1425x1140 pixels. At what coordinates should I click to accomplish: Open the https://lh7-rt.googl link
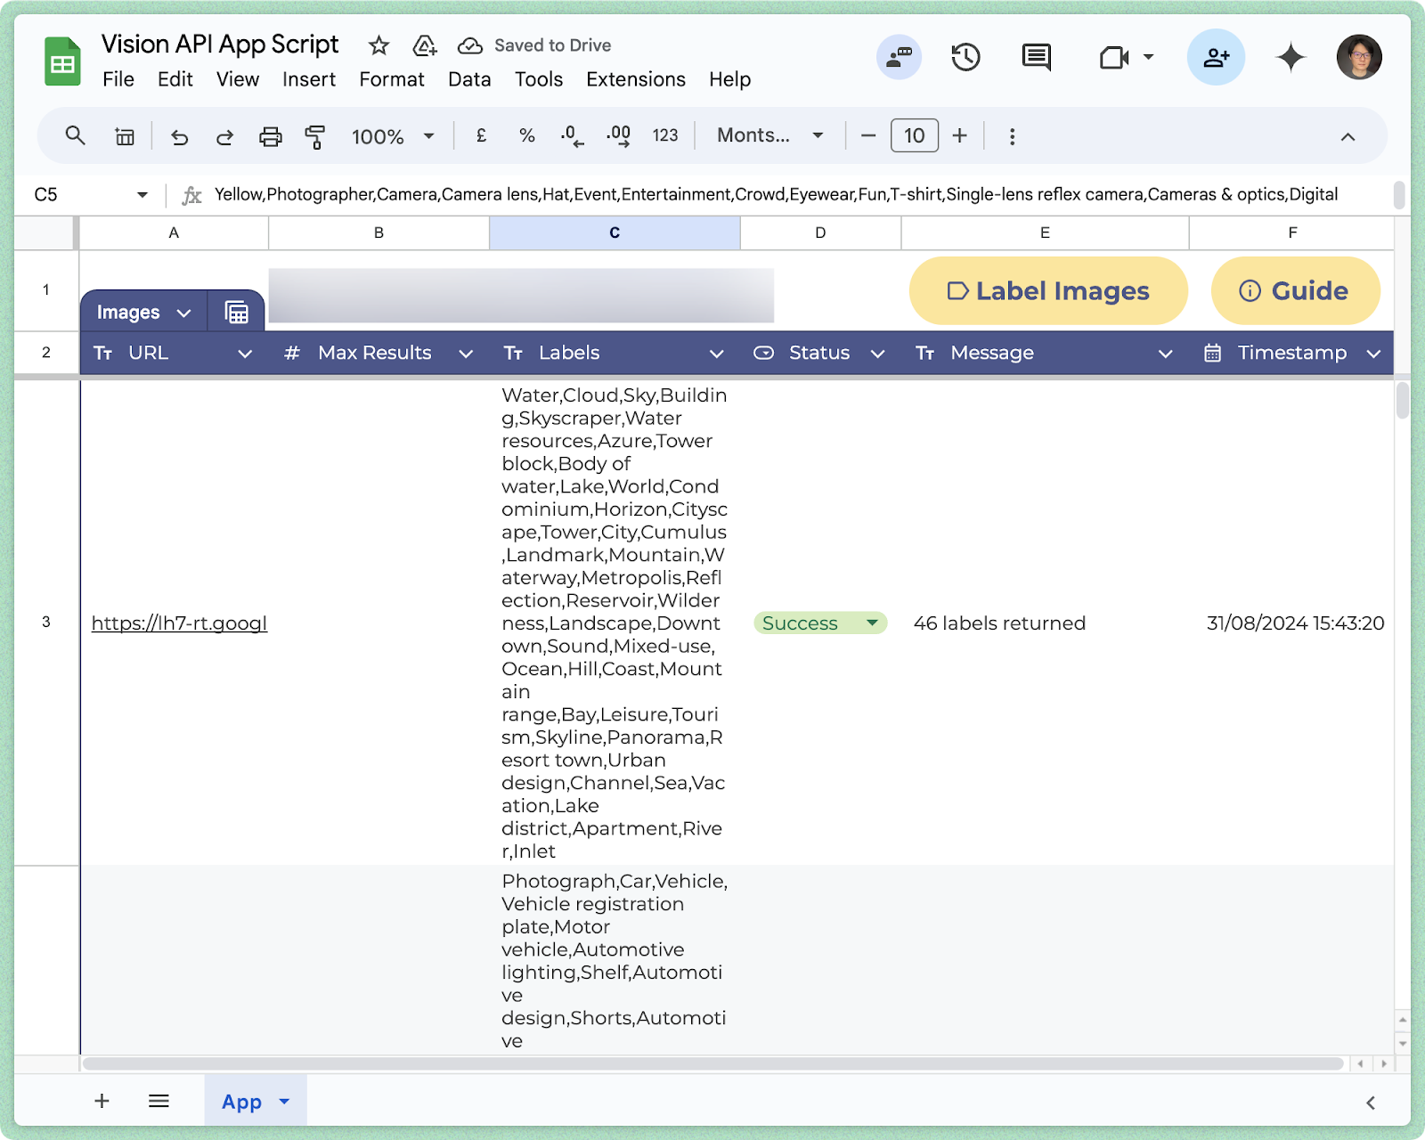179,623
